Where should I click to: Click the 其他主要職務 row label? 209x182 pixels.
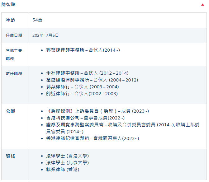pyautogui.click(x=14, y=54)
